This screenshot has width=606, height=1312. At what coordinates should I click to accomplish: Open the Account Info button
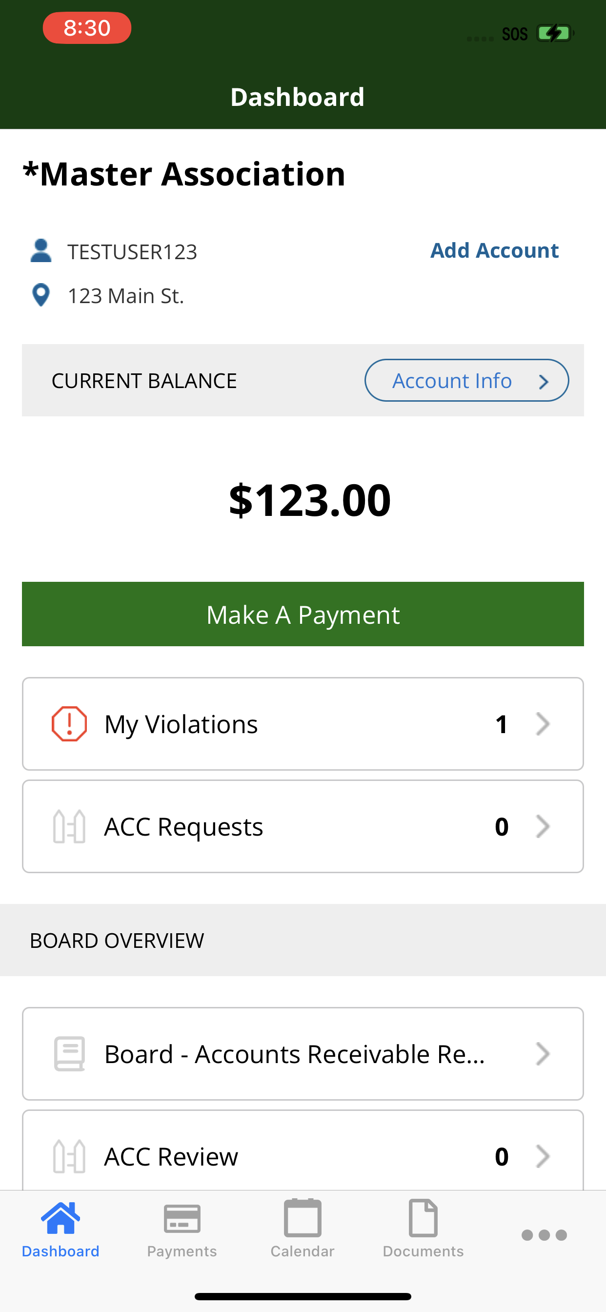pos(466,380)
